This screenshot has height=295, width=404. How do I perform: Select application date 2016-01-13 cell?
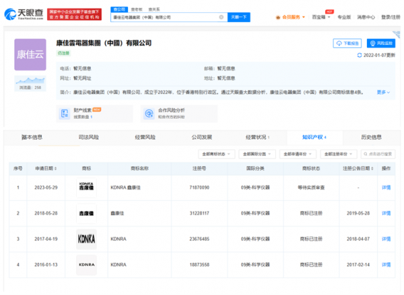tap(46, 265)
